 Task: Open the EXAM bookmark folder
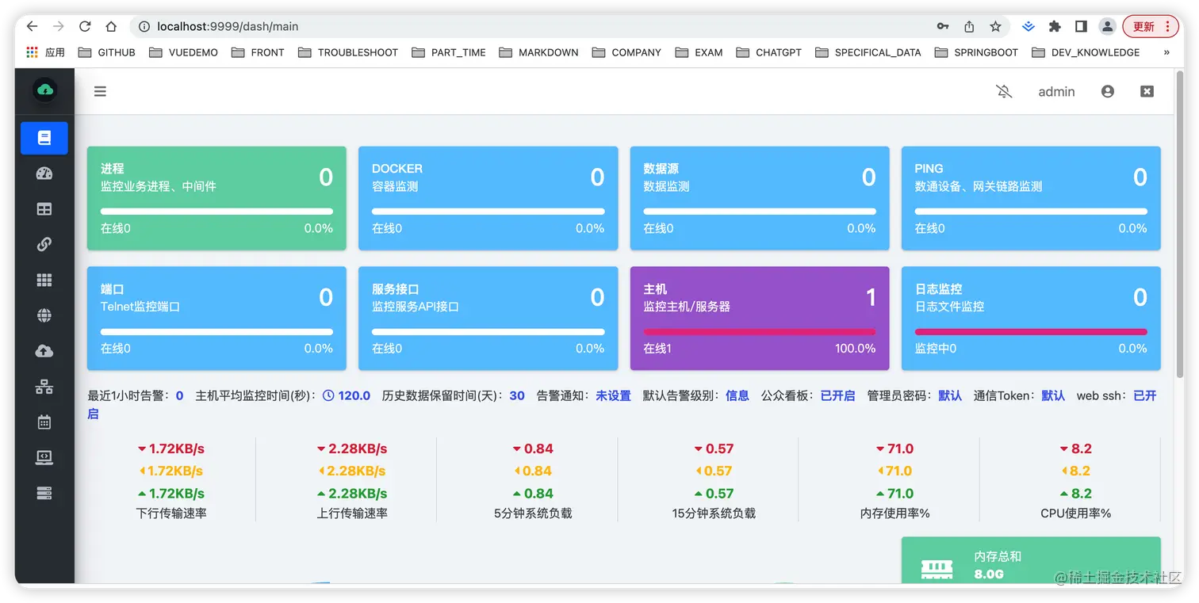[x=699, y=52]
